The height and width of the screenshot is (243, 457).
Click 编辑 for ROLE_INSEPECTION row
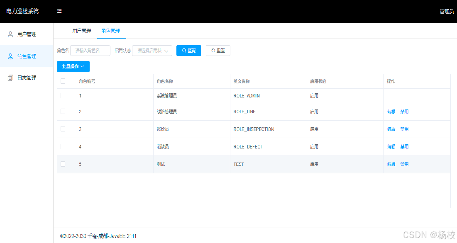(391, 129)
